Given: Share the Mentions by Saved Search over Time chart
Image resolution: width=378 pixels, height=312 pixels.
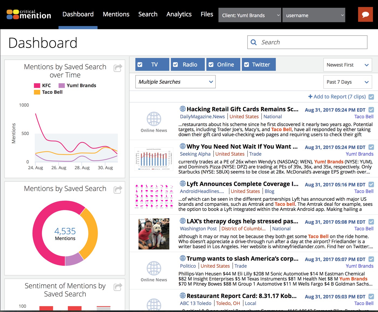Looking at the screenshot, I should [118, 68].
